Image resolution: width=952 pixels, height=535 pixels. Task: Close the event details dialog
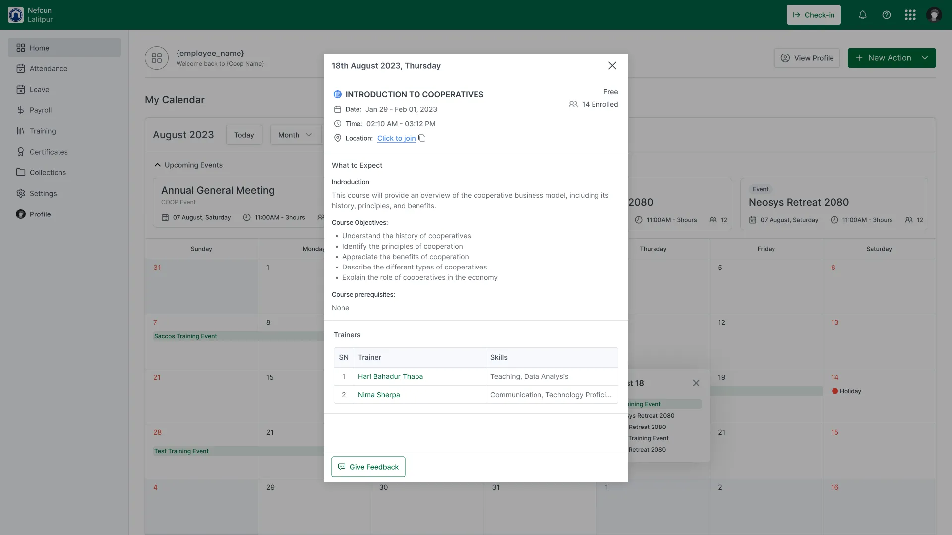click(612, 65)
